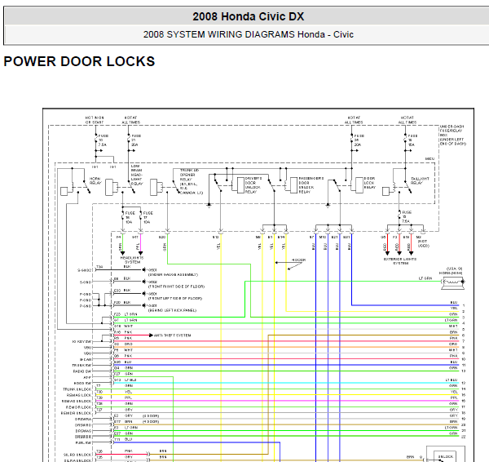This screenshot has width=489, height=462.
Task: Click the 'HEADLIGHTS SYSTEM' reference
Action: 132,260
